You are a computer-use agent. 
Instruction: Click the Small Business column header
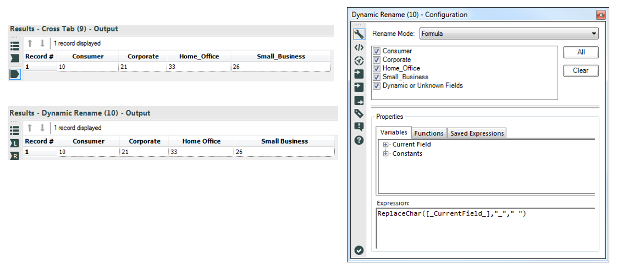[284, 141]
